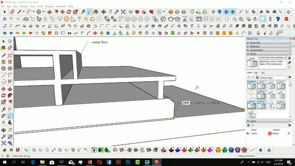
Task: Select the Offset tool in top toolbar
Action: click(56, 12)
